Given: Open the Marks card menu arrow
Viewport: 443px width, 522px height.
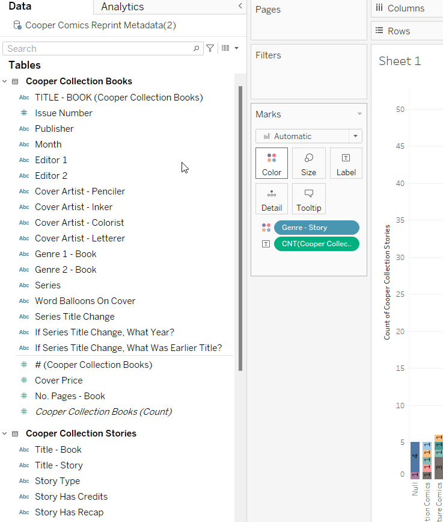Looking at the screenshot, I should [359, 114].
